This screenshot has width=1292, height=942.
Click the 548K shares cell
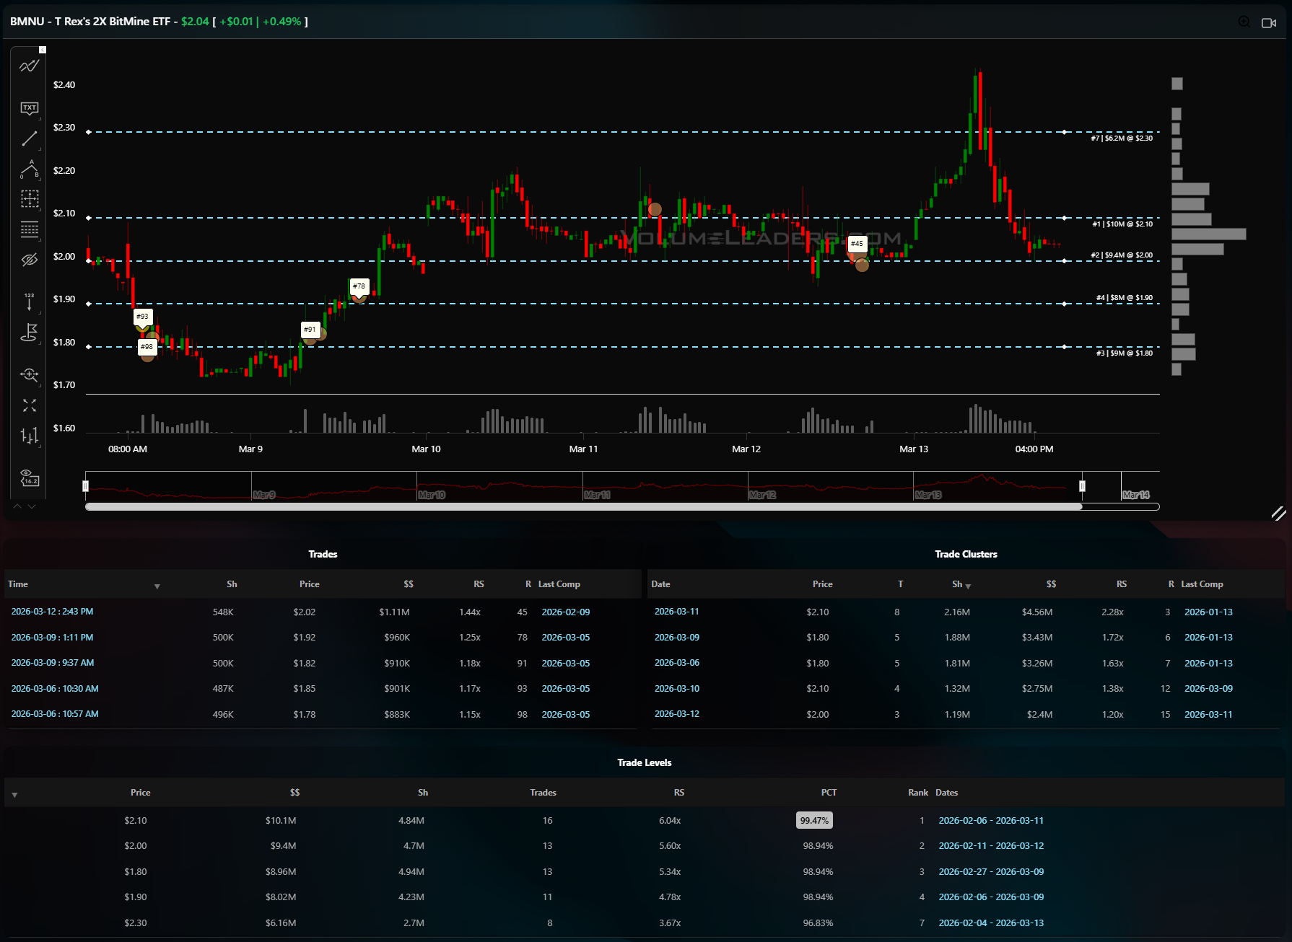(223, 612)
